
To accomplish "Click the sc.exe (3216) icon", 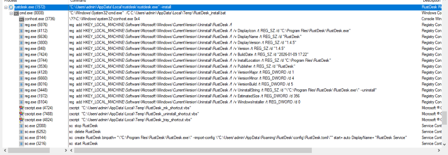I will coord(21,144).
